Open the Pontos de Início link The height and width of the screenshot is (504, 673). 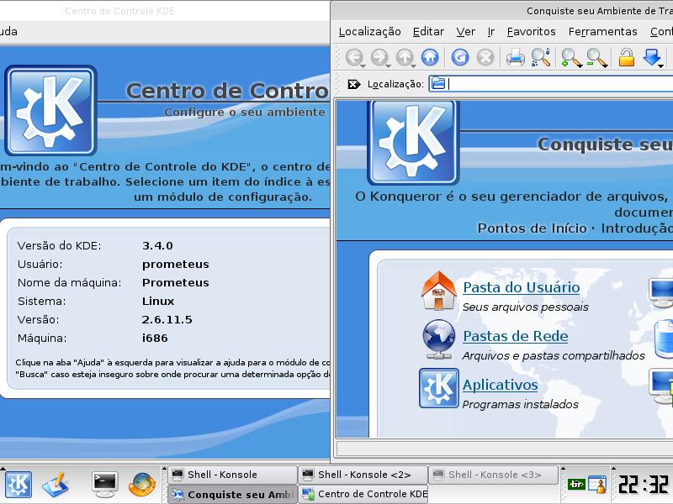(x=532, y=228)
